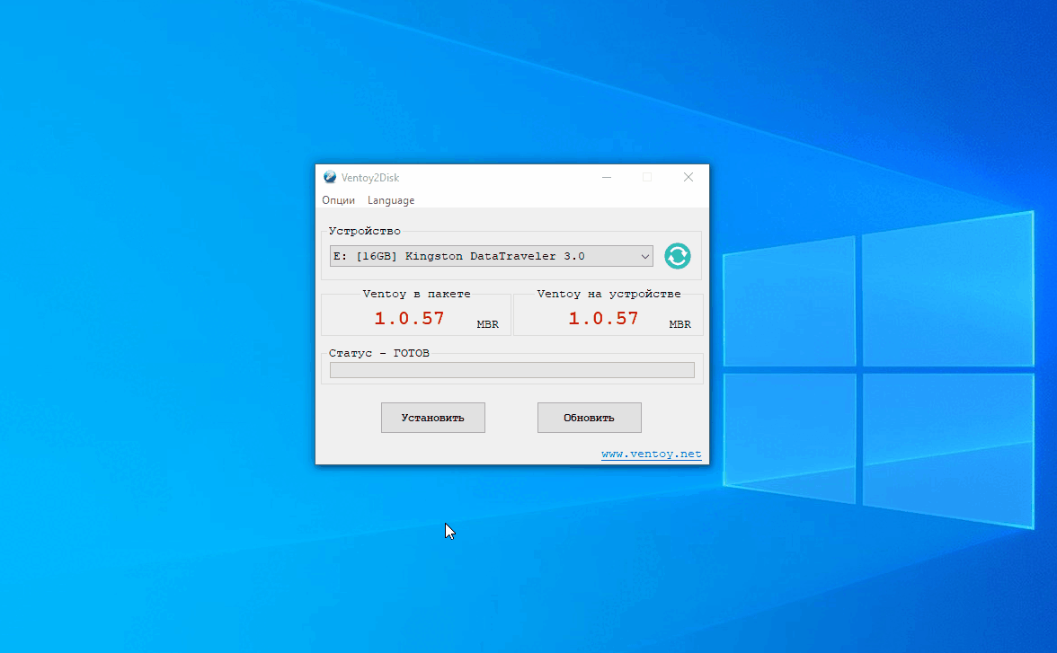
Task: Open the device selection dropdown
Action: 491,256
